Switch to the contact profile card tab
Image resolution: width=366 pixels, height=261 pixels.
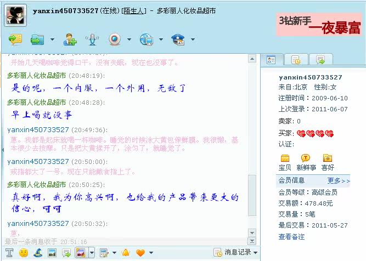coord(271,60)
